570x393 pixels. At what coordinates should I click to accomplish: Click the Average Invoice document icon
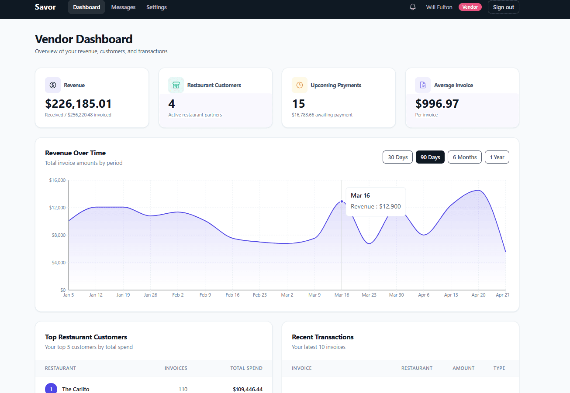tap(423, 85)
